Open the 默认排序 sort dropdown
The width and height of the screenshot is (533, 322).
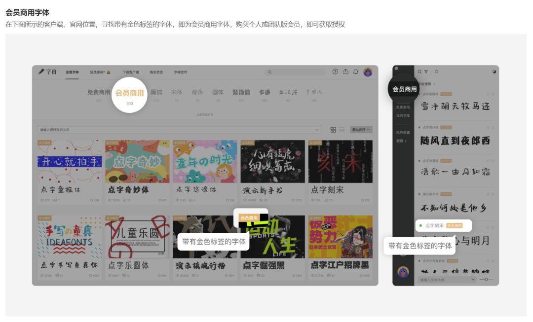point(361,130)
